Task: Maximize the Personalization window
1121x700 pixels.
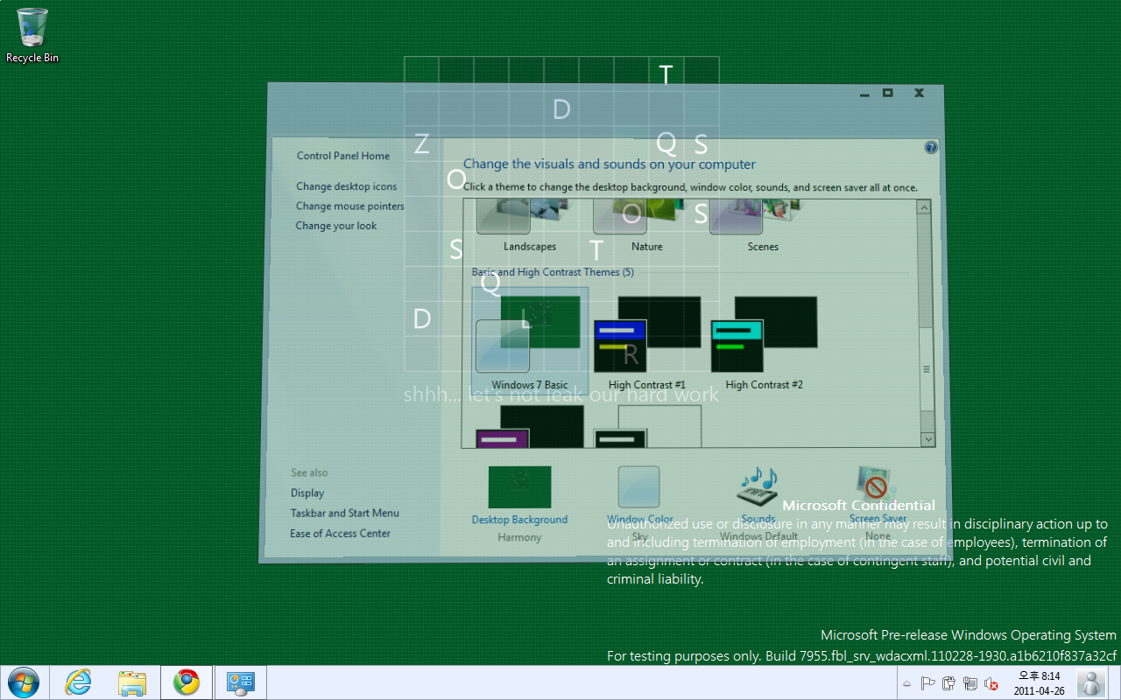Action: [x=887, y=93]
